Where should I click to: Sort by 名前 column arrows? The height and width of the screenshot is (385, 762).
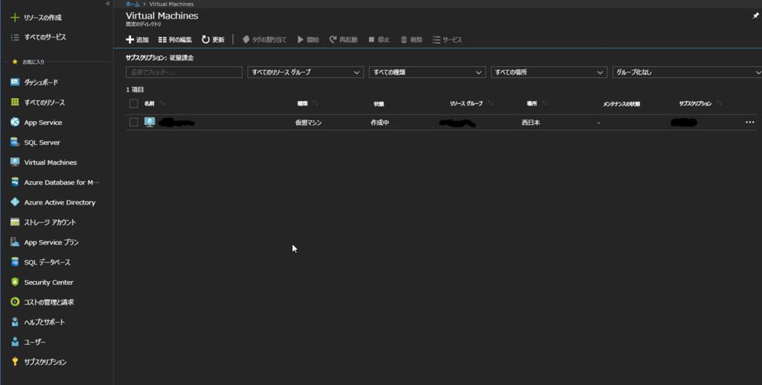click(163, 103)
